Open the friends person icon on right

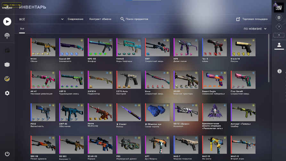pos(279,45)
